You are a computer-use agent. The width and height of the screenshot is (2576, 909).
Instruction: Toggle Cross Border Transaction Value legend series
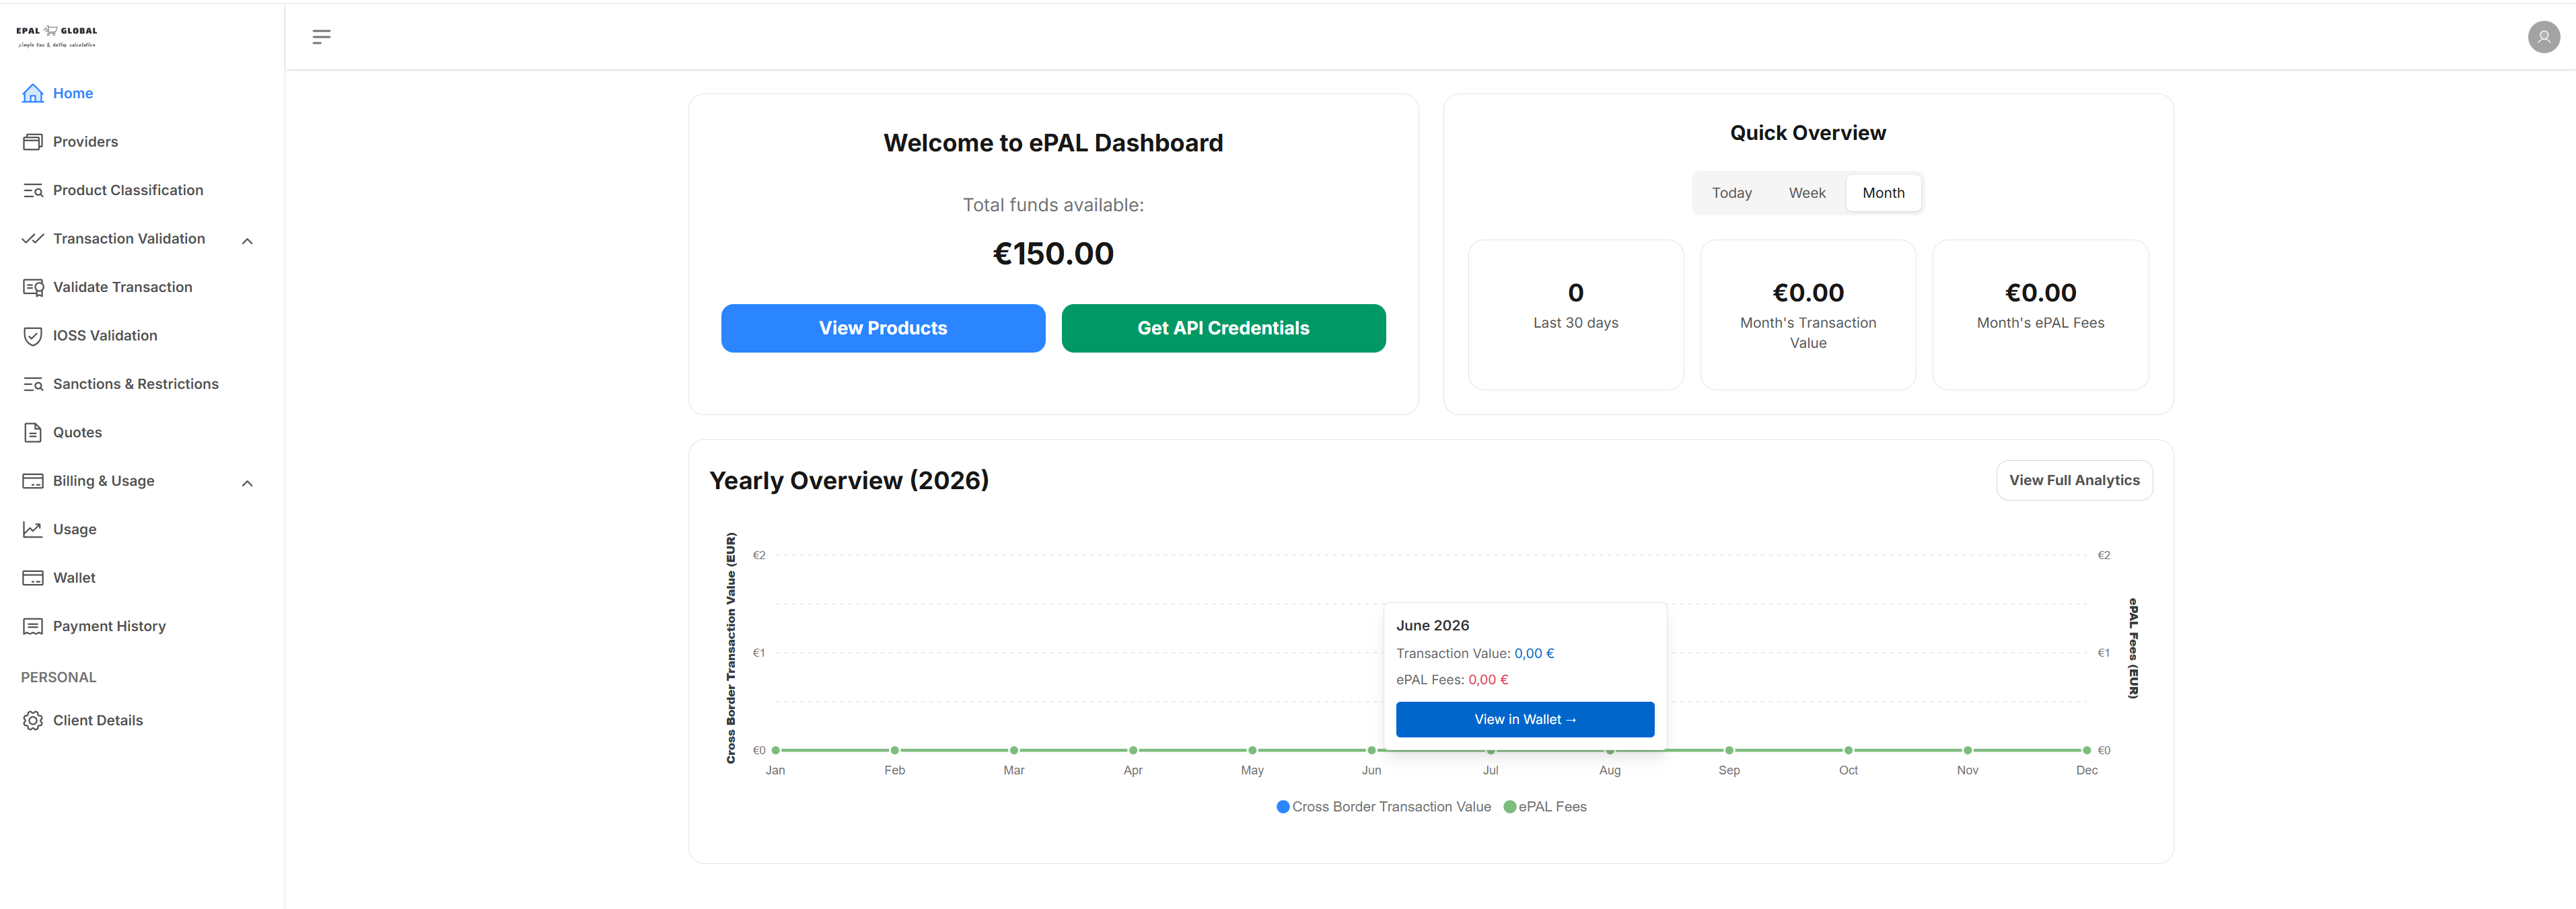[1383, 807]
